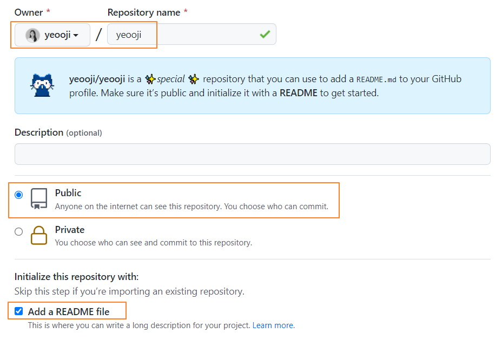502x340 pixels.
Task: Click the sparkle emoji after 'special'
Action: (x=193, y=79)
